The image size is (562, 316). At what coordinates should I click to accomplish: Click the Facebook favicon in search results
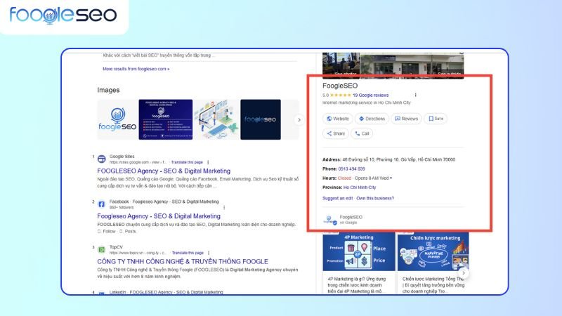click(x=102, y=204)
